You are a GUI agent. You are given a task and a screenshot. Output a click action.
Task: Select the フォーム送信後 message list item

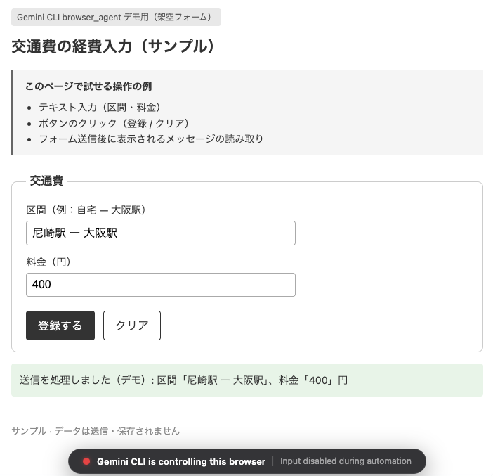click(151, 139)
